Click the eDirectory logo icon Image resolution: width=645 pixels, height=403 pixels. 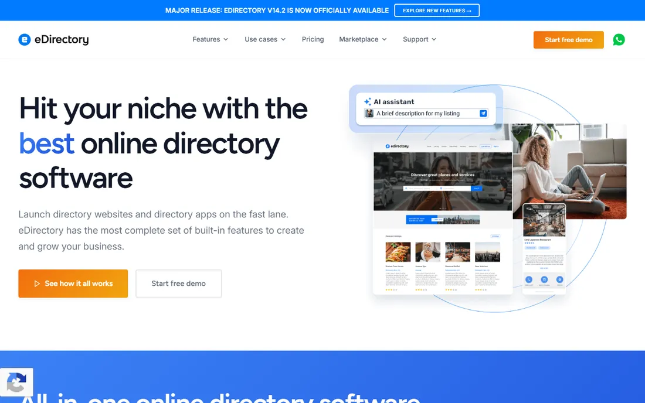click(x=25, y=39)
